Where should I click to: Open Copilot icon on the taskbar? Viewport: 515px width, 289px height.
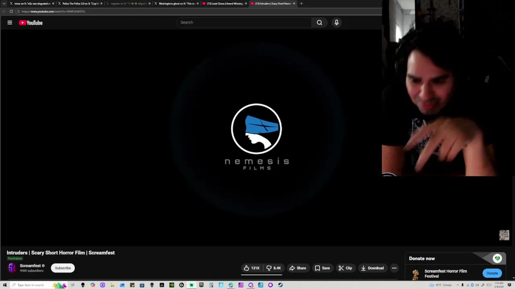tap(93, 285)
